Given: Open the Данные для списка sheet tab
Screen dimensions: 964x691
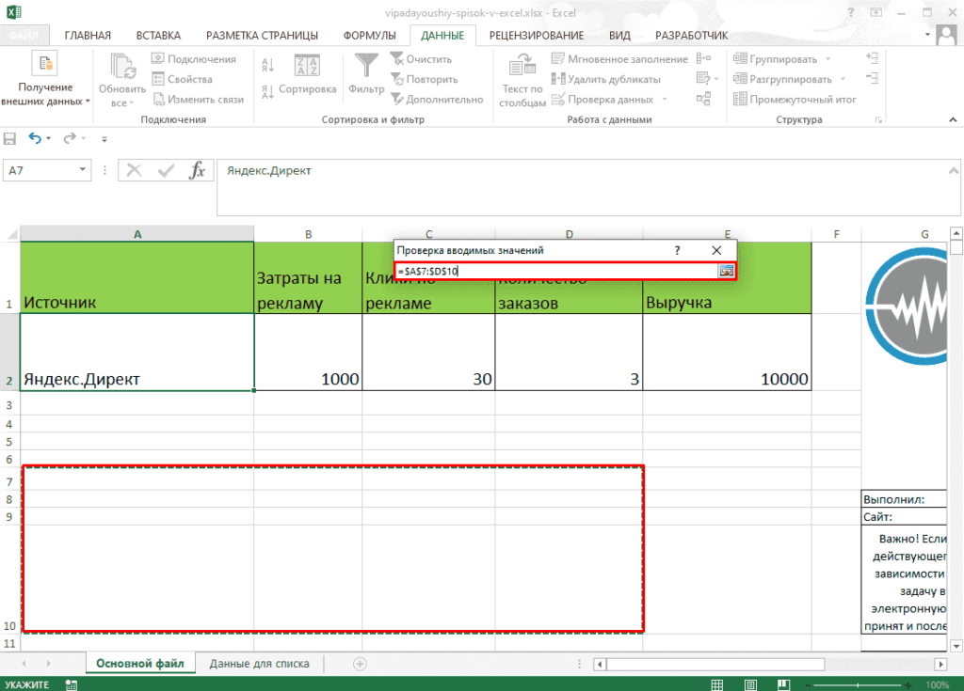Looking at the screenshot, I should click(x=259, y=663).
